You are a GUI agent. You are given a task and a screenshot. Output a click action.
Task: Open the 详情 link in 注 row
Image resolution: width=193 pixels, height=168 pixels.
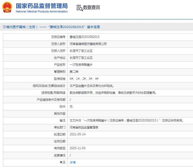click(73, 162)
